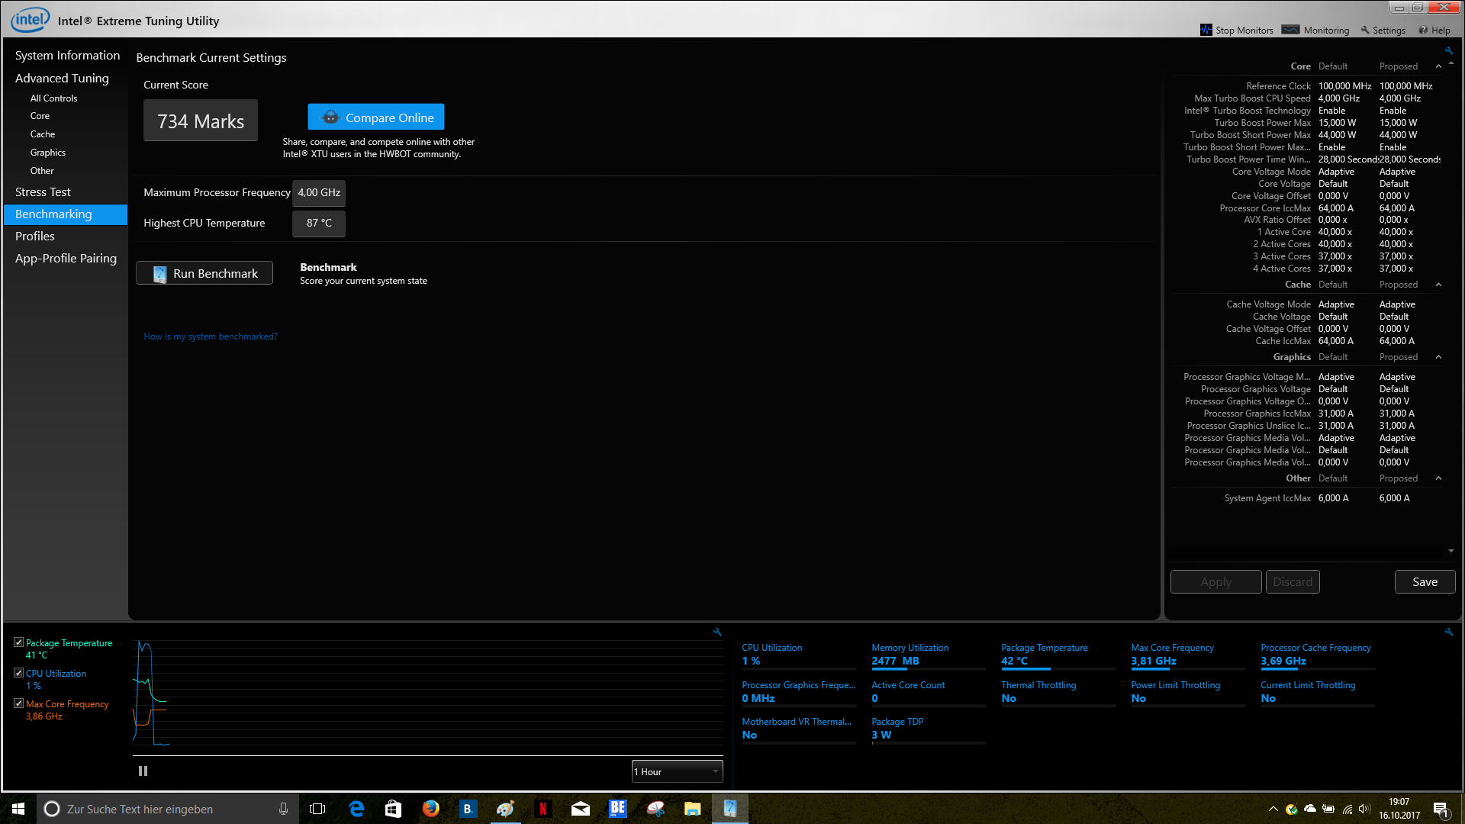Image resolution: width=1465 pixels, height=824 pixels.
Task: Open Firefox from the taskbar
Action: pyautogui.click(x=431, y=809)
